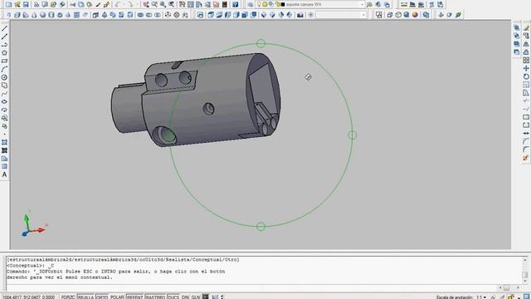Screen dimensions: 531x299
Task: Click the right orbit arcball handle circle
Action: coord(352,135)
